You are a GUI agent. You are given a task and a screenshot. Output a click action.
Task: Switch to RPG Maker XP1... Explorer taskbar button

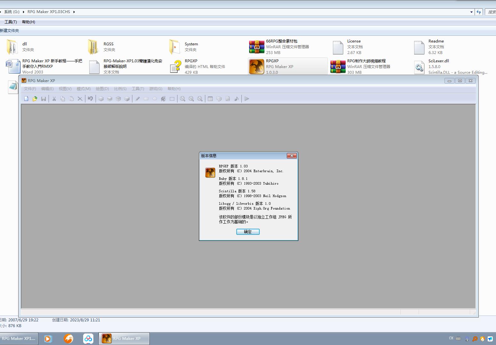tap(19, 339)
